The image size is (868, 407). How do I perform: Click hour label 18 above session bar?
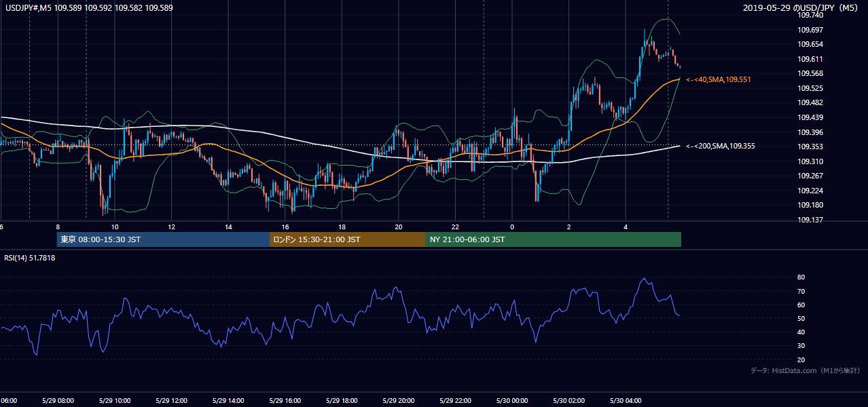tap(342, 227)
